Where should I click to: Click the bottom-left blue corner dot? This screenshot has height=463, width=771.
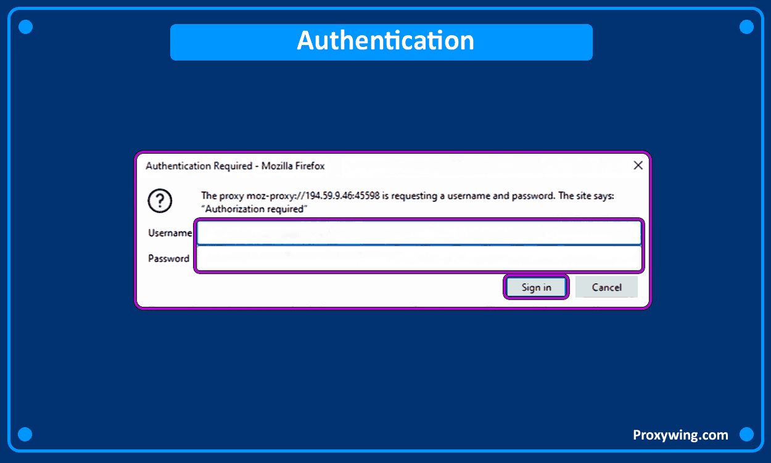point(25,434)
